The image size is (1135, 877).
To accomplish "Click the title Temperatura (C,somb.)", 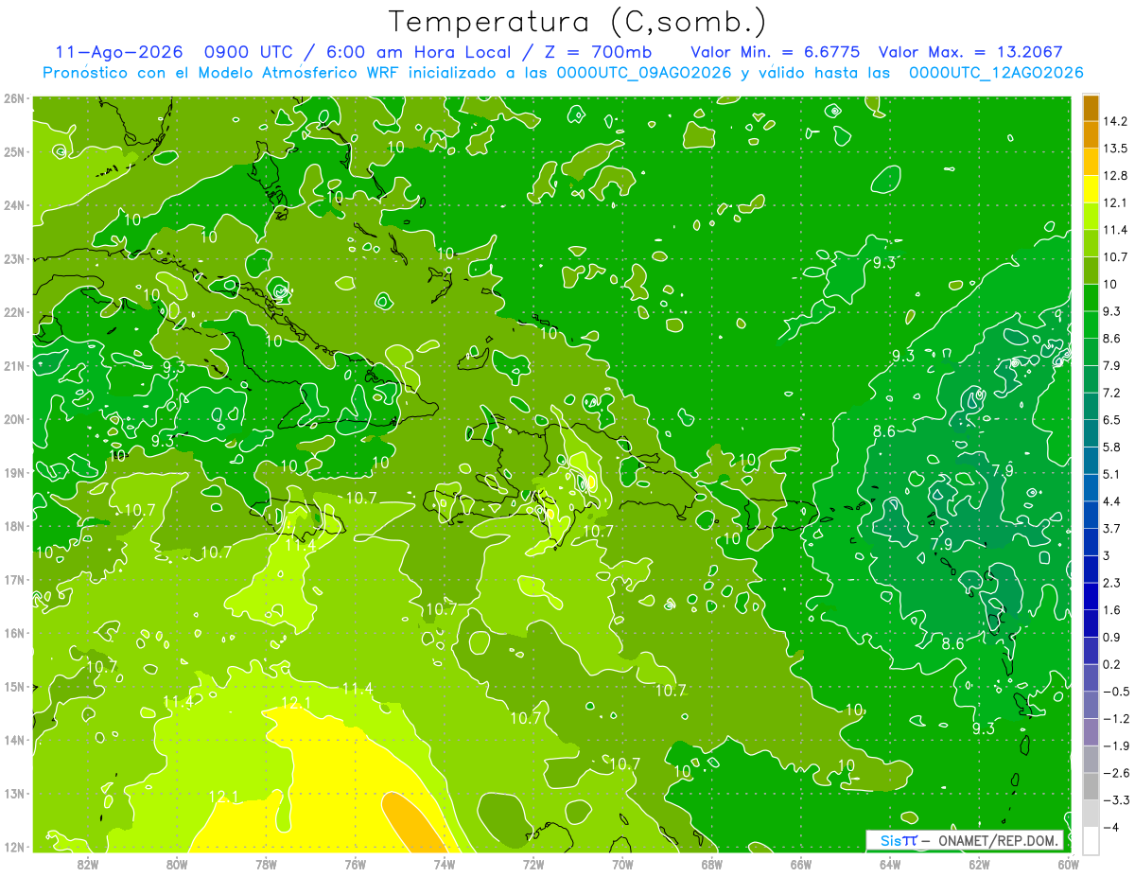I will click(578, 23).
